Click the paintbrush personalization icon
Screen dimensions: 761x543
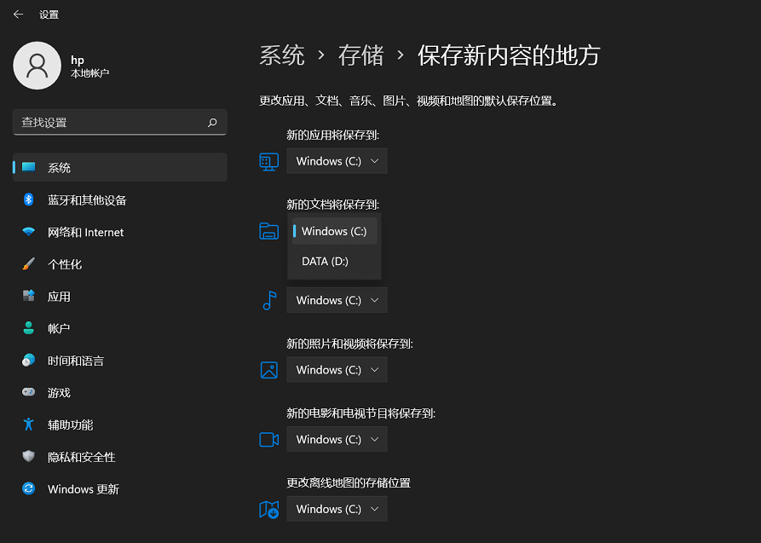[29, 263]
